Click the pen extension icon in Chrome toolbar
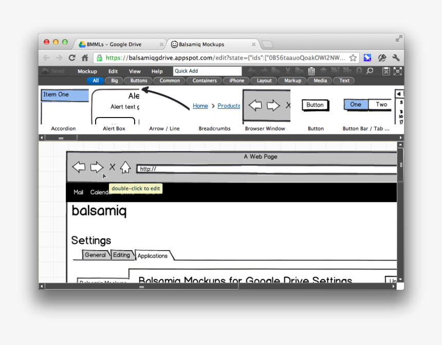The image size is (442, 345). coord(382,57)
